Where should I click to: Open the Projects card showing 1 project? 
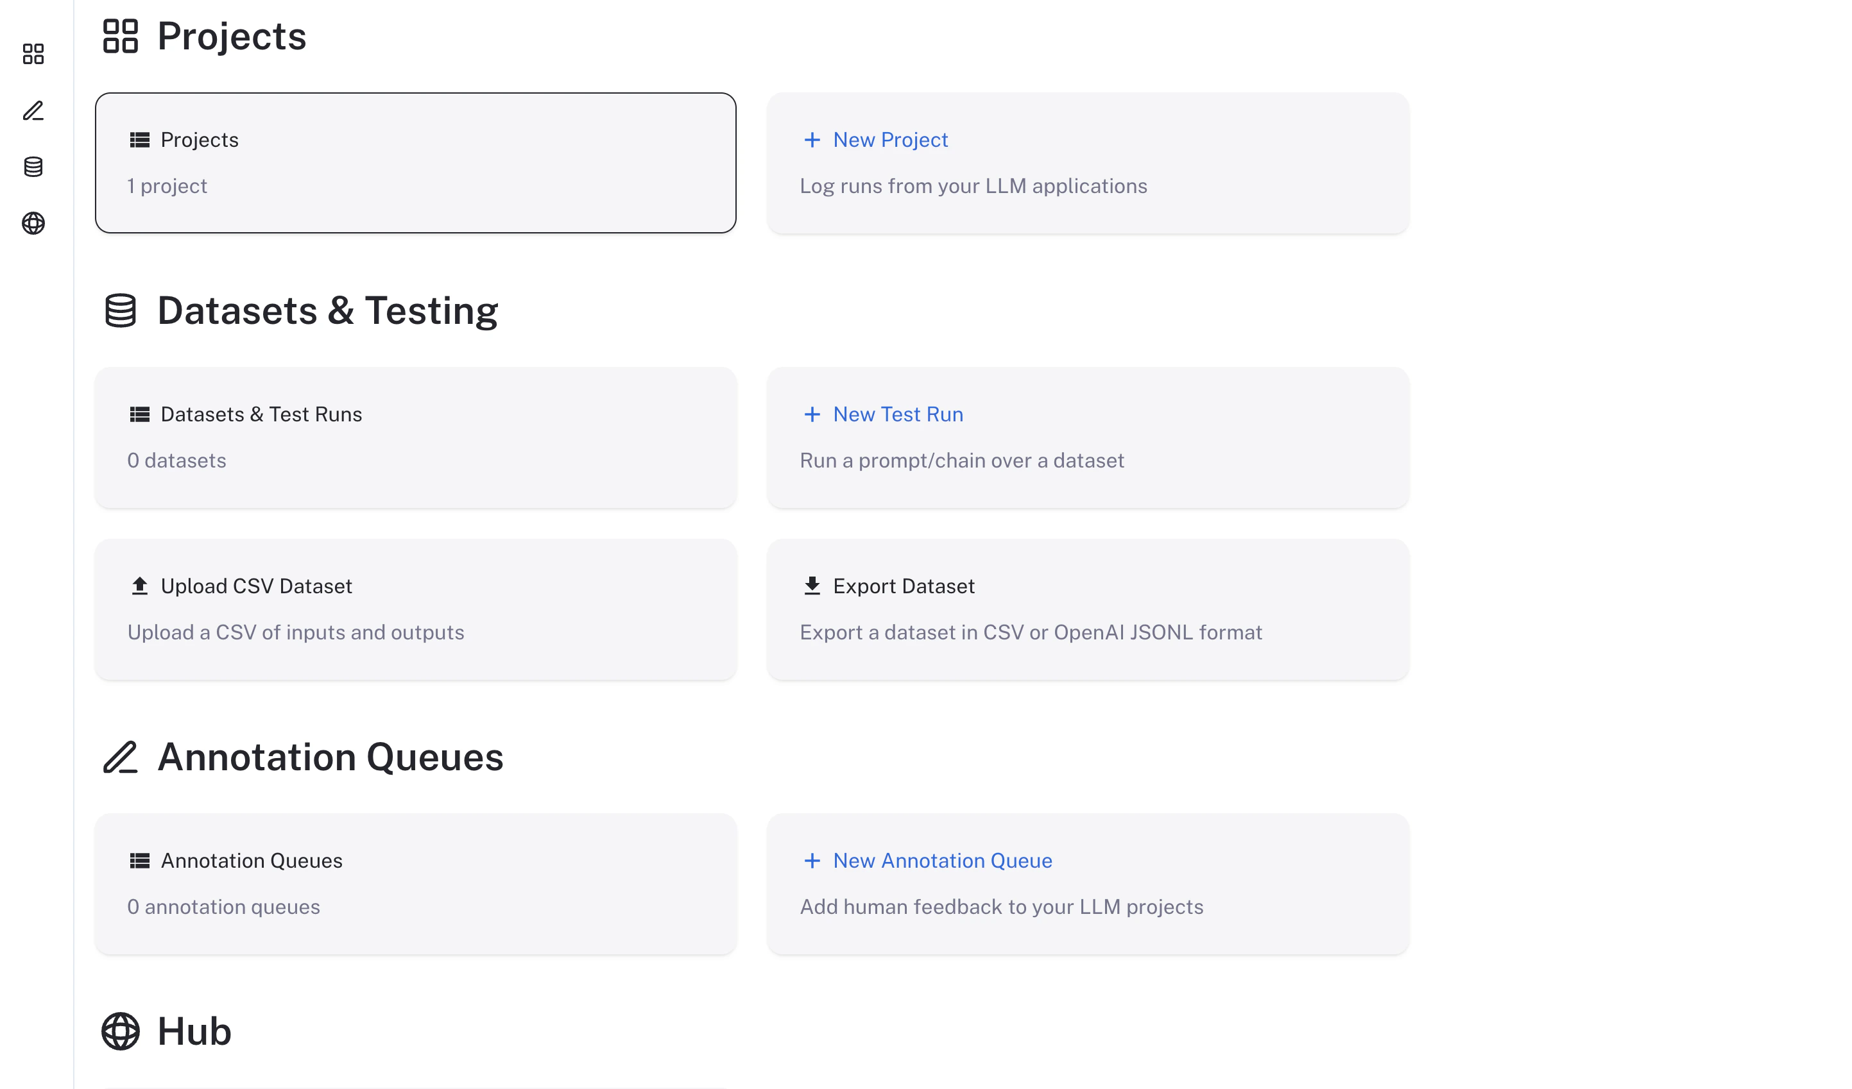(x=416, y=162)
